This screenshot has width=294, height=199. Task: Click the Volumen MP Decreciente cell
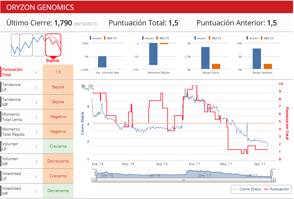pos(58,161)
